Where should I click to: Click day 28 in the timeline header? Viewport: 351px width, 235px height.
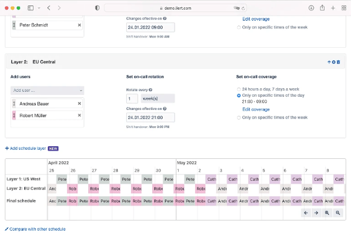click(x=115, y=170)
